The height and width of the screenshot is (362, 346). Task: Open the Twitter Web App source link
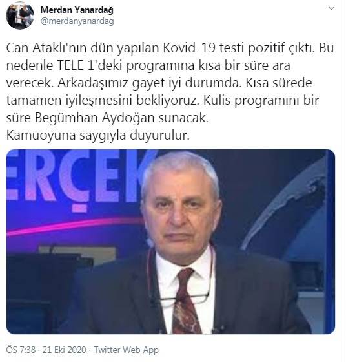126,350
